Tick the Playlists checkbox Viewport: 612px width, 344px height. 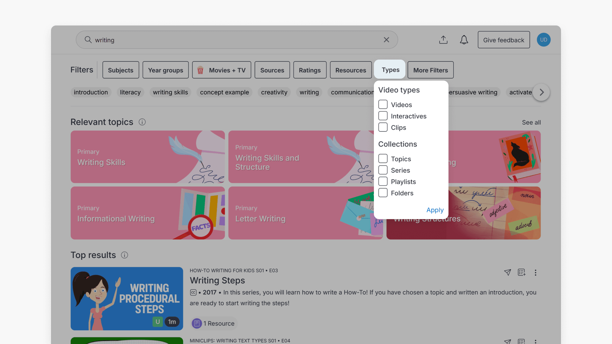[x=383, y=182]
